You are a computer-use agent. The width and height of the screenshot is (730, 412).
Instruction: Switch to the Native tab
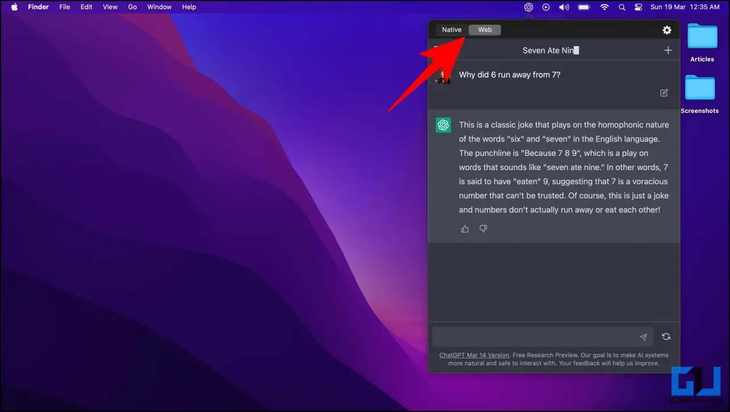tap(452, 30)
